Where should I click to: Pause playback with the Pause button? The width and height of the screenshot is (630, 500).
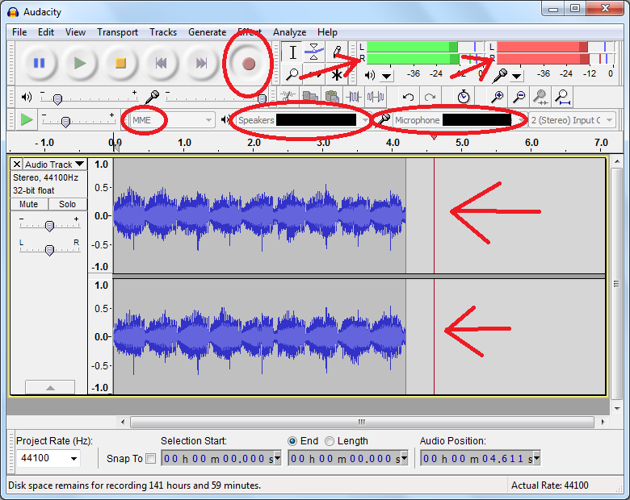pyautogui.click(x=39, y=64)
